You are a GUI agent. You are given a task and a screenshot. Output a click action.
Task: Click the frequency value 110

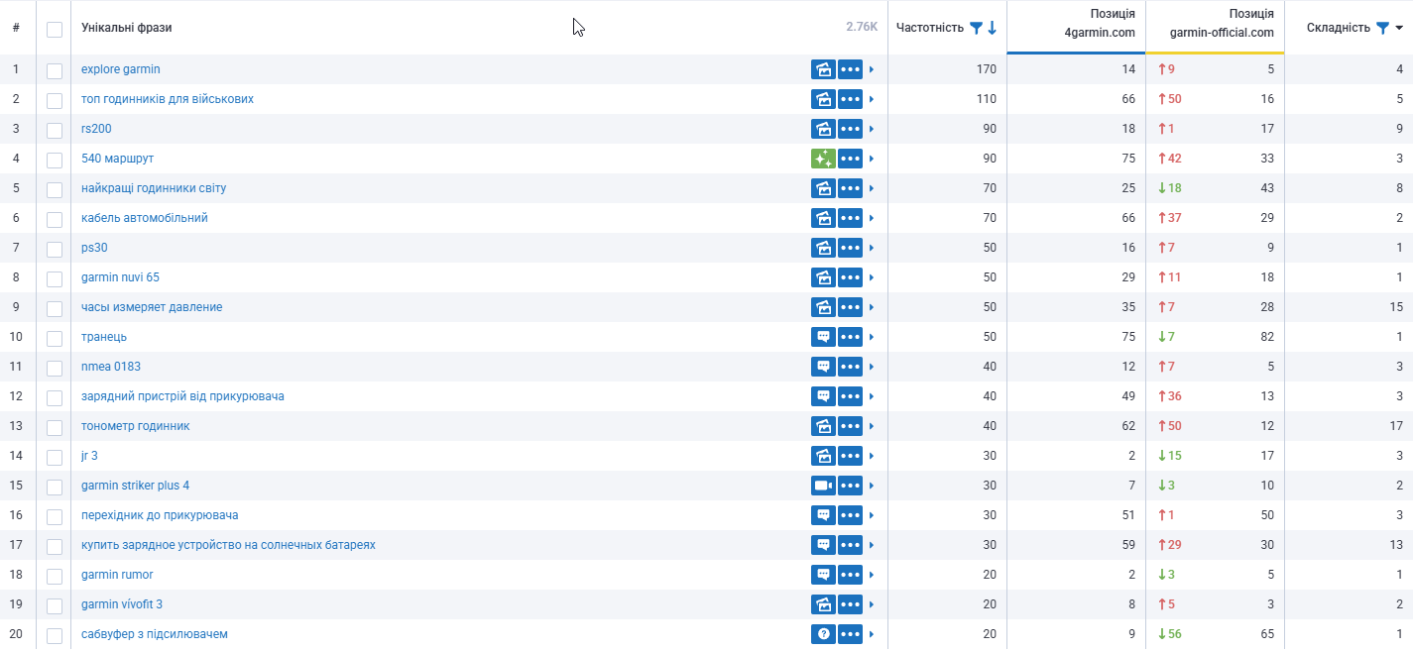coord(986,99)
